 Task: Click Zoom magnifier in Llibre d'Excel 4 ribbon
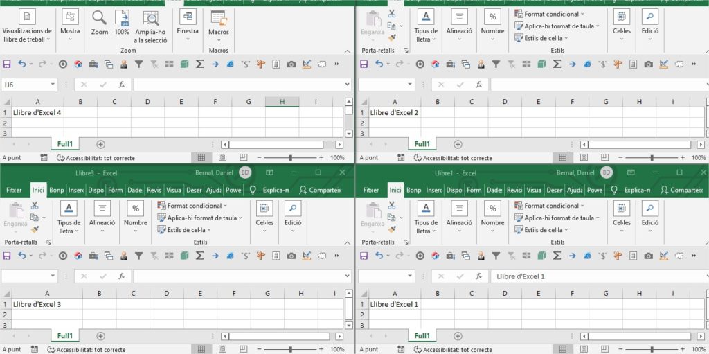click(100, 18)
